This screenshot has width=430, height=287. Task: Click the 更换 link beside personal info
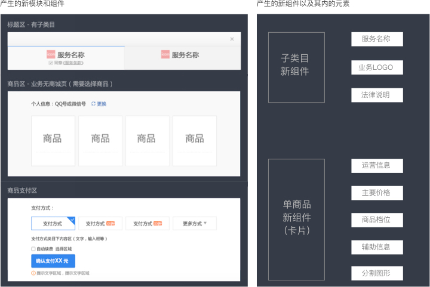tap(102, 104)
